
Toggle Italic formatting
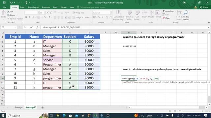click(29, 17)
